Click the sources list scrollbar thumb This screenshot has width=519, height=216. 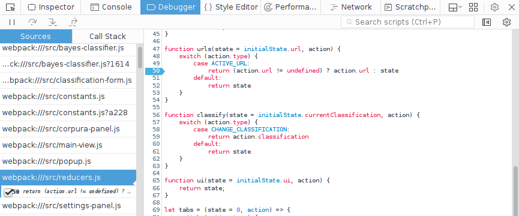coord(140,58)
